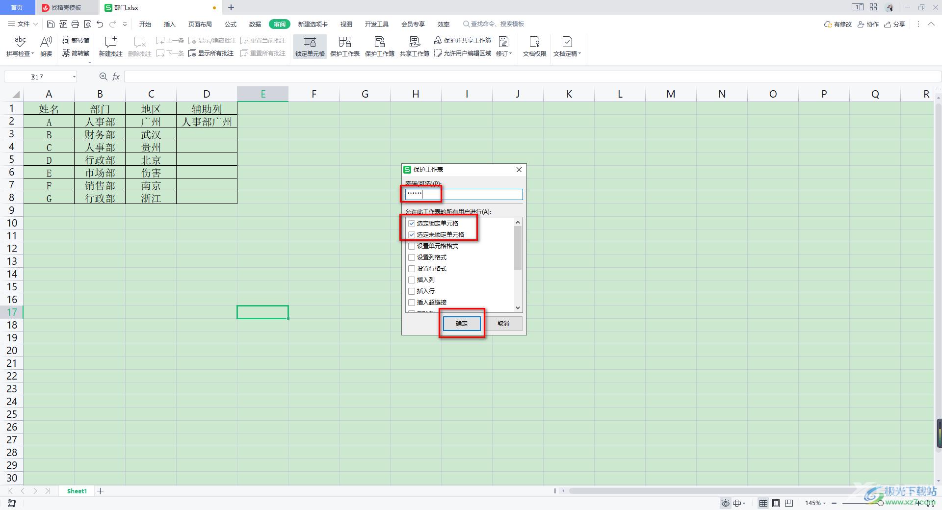Click the command search box (查找命令)
942x510 pixels.
click(x=494, y=24)
